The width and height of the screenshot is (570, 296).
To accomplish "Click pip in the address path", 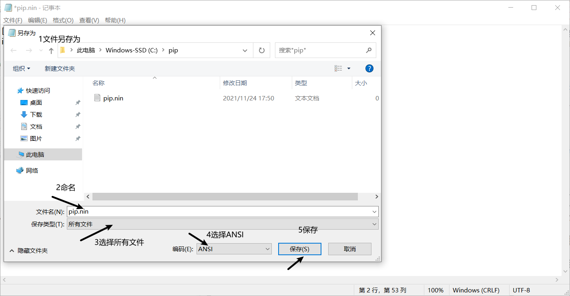I will [x=173, y=50].
